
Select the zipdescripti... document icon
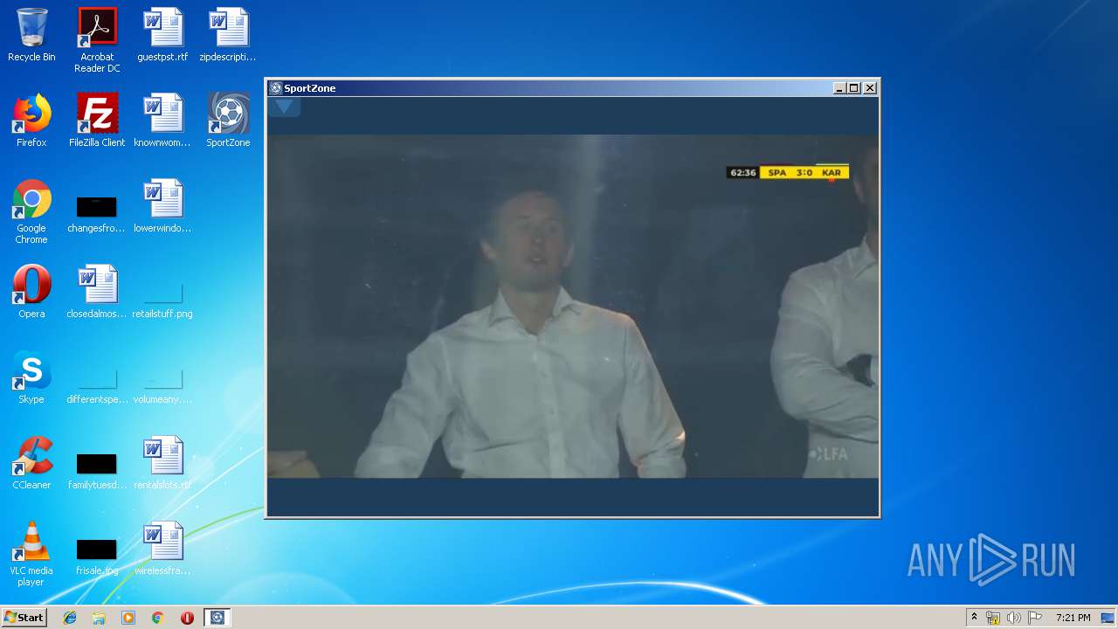pos(228,36)
